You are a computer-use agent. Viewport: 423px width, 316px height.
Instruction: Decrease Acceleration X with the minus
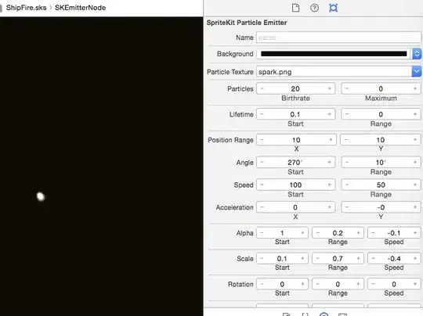click(x=262, y=207)
